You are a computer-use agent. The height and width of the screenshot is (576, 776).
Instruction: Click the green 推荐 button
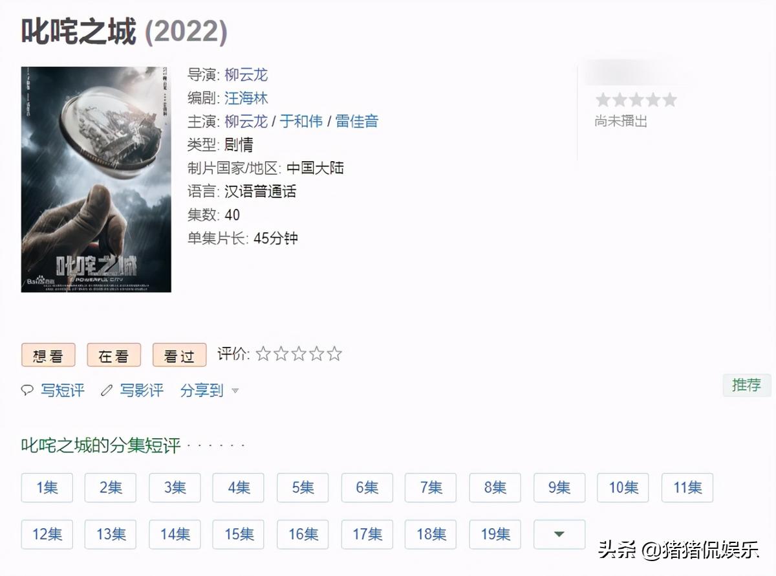point(746,385)
